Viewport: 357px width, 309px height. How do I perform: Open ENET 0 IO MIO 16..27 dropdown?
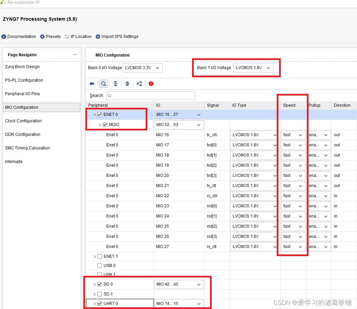[179, 115]
